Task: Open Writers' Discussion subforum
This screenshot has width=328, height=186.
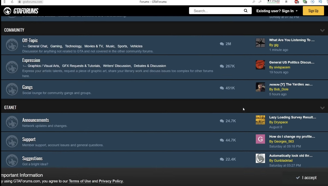Action: (x=117, y=66)
